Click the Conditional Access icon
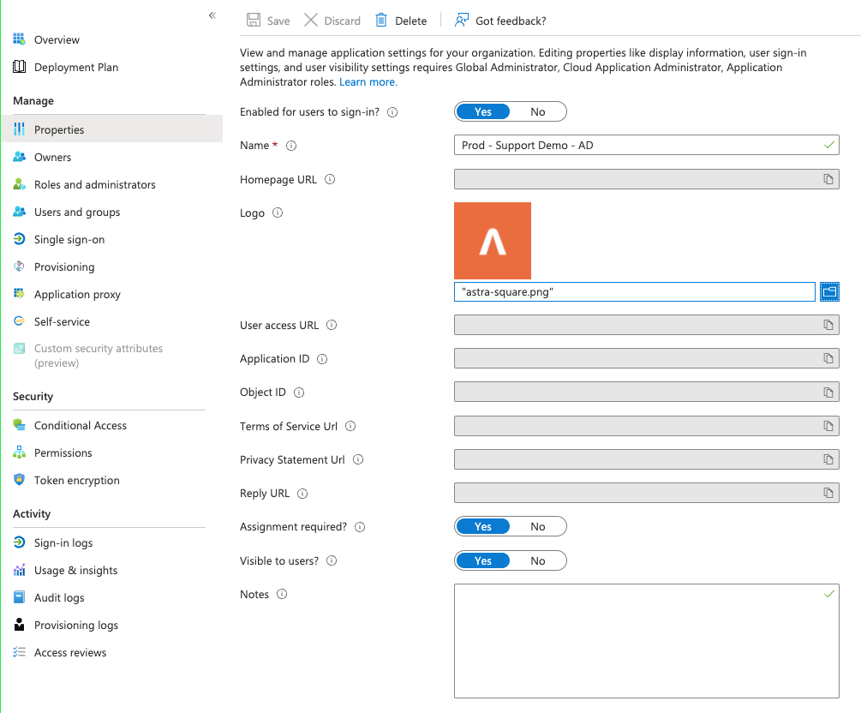The image size is (861, 713). pos(19,424)
